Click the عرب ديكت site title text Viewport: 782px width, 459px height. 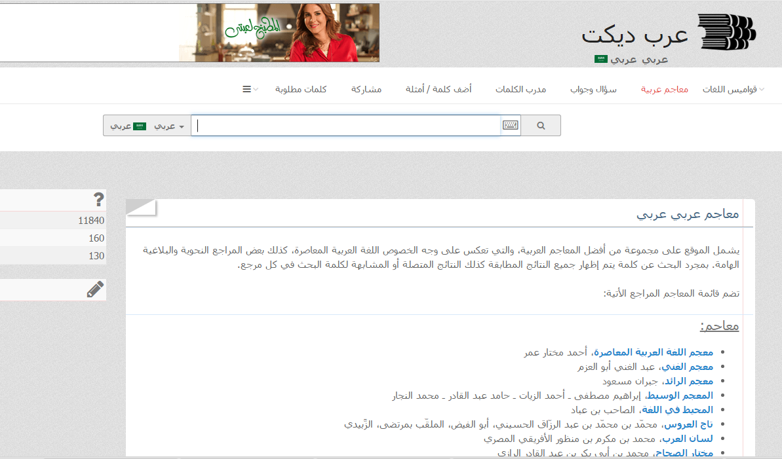tap(635, 35)
